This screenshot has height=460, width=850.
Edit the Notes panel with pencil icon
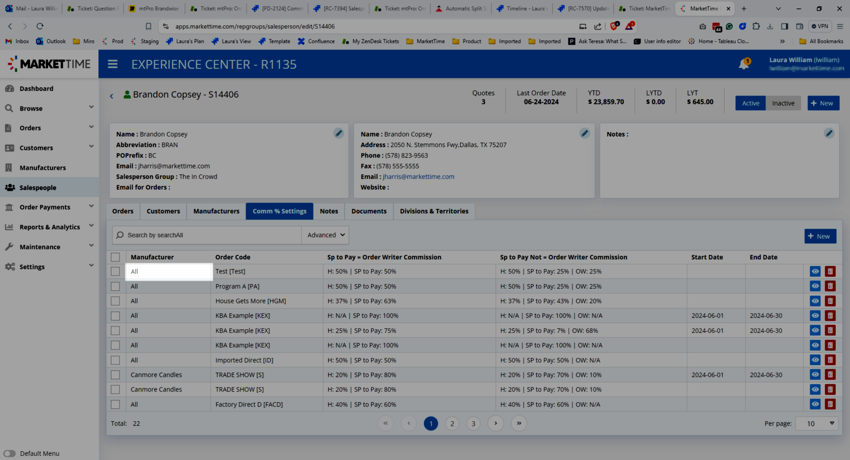point(829,133)
